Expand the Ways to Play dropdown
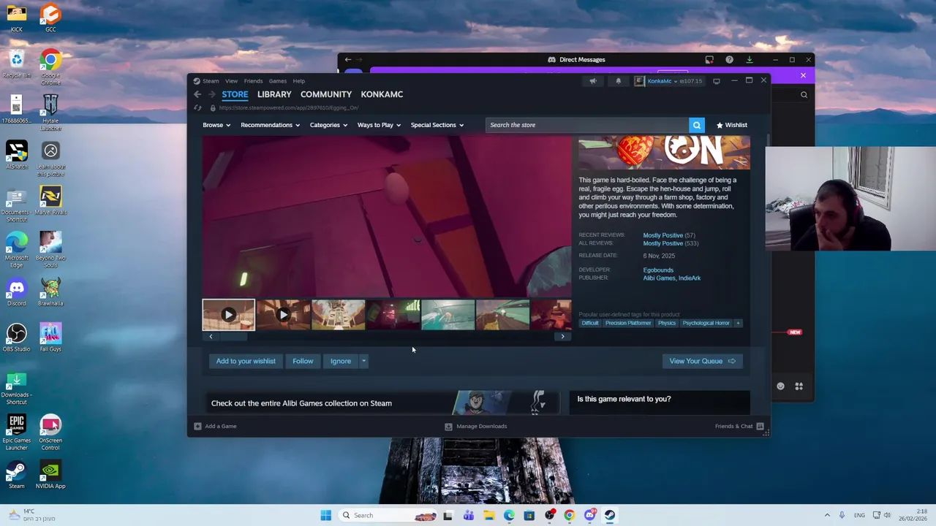936x526 pixels. tap(379, 125)
